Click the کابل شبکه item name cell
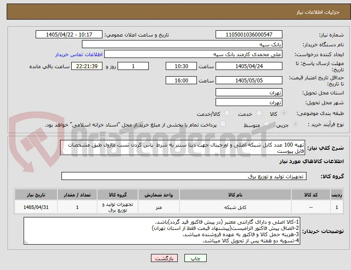The height and width of the screenshot is (270, 351). pyautogui.click(x=235, y=207)
